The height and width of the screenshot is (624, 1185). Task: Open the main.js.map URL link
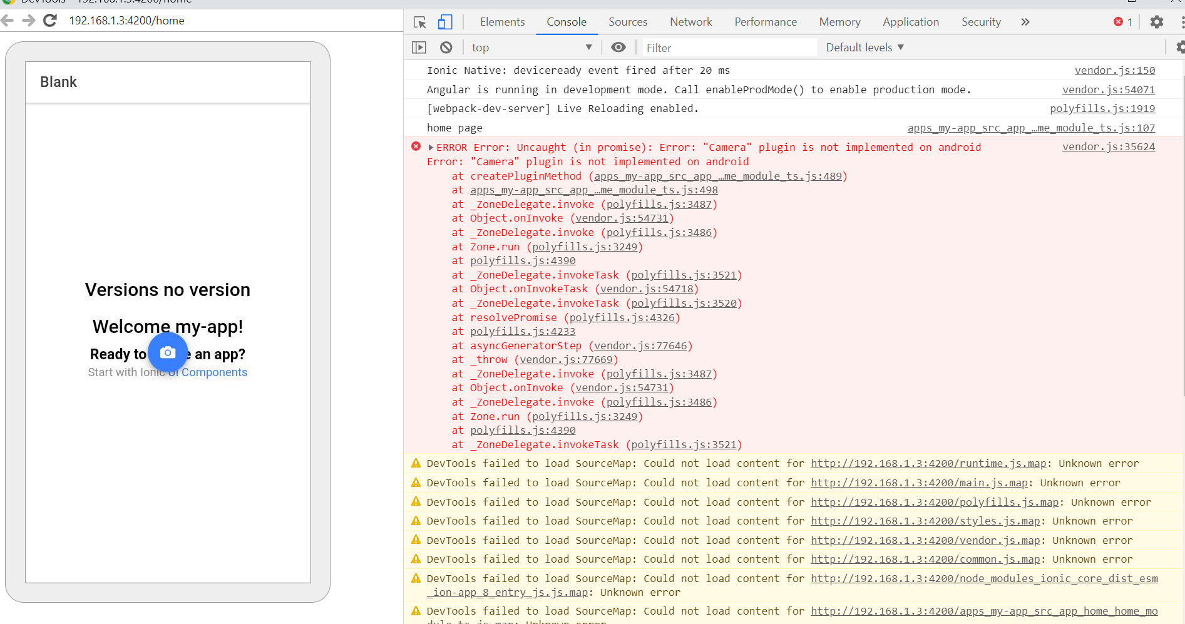point(919,483)
